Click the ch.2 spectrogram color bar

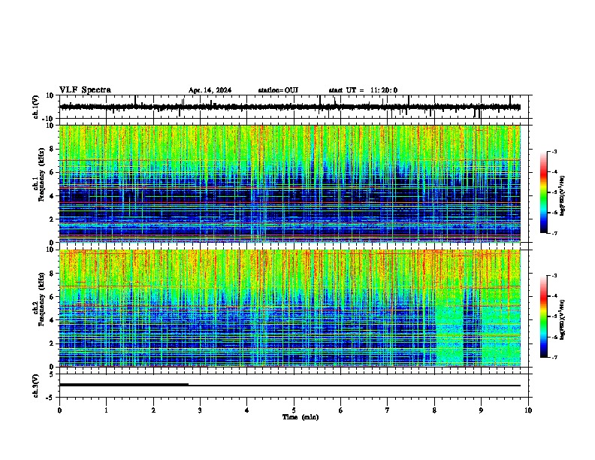point(544,316)
